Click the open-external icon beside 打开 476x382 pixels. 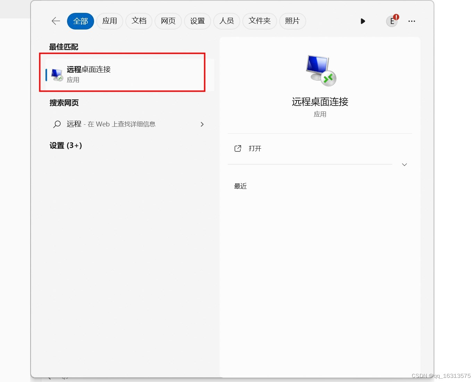click(238, 149)
